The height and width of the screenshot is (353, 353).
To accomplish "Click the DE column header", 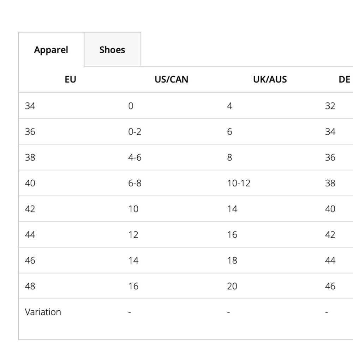I will pyautogui.click(x=344, y=79).
